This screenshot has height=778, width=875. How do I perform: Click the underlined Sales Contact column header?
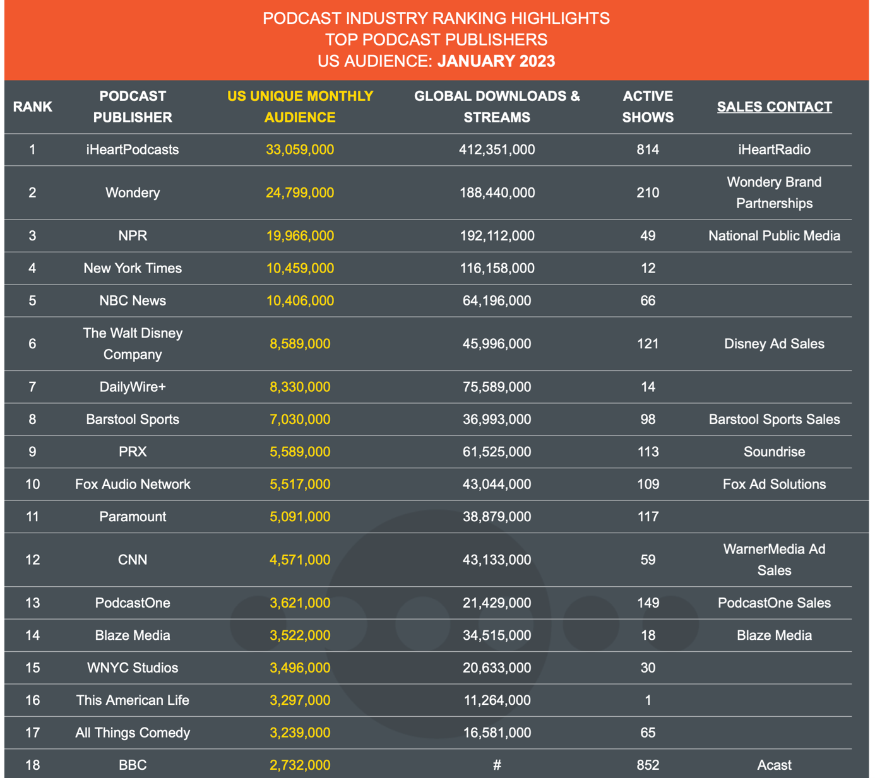point(774,107)
